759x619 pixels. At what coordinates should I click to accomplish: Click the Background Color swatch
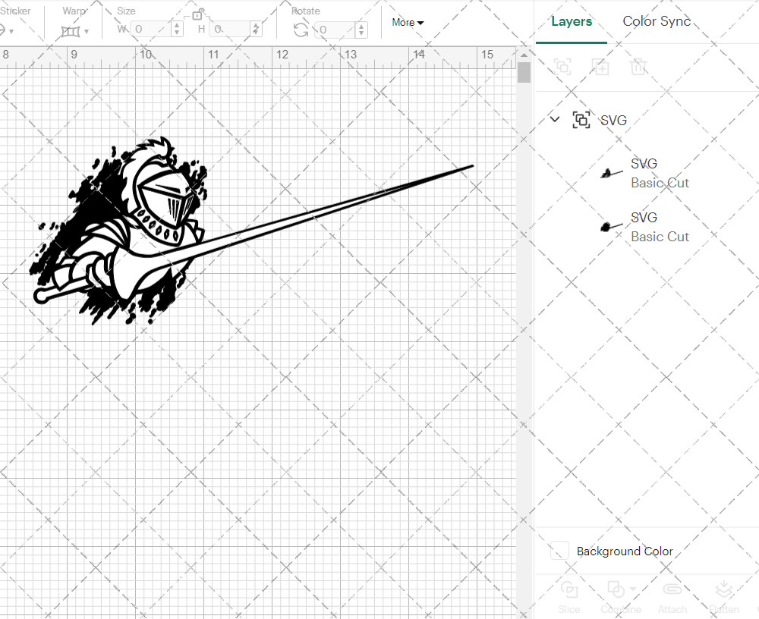pyautogui.click(x=559, y=551)
